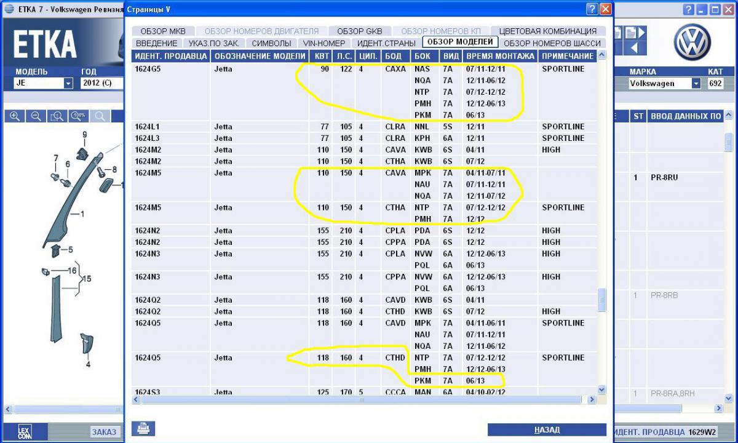This screenshot has height=443, width=738.
Task: Switch to the VIN-НОМЕР tab
Action: tap(324, 43)
